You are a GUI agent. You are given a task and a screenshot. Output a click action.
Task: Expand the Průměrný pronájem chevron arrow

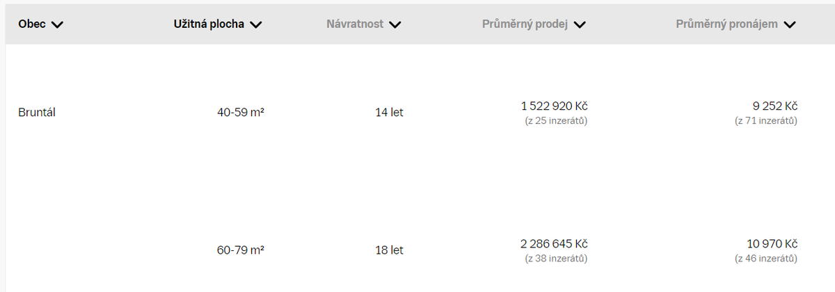point(789,25)
